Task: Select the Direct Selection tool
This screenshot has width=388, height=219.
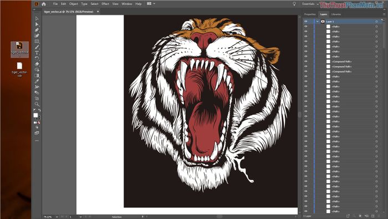Action: [x=37, y=24]
